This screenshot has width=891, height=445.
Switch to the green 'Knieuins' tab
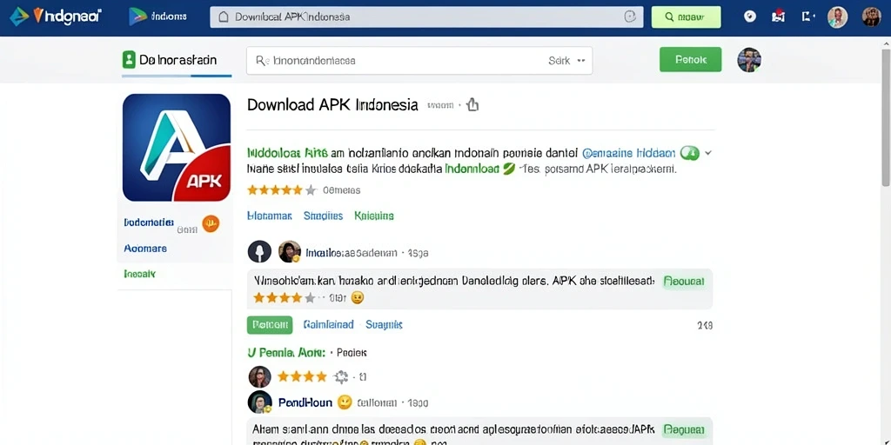point(374,216)
